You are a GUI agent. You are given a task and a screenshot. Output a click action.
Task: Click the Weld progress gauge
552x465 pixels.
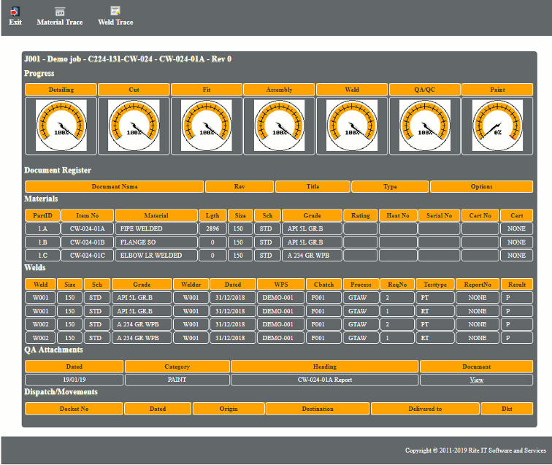click(x=352, y=126)
